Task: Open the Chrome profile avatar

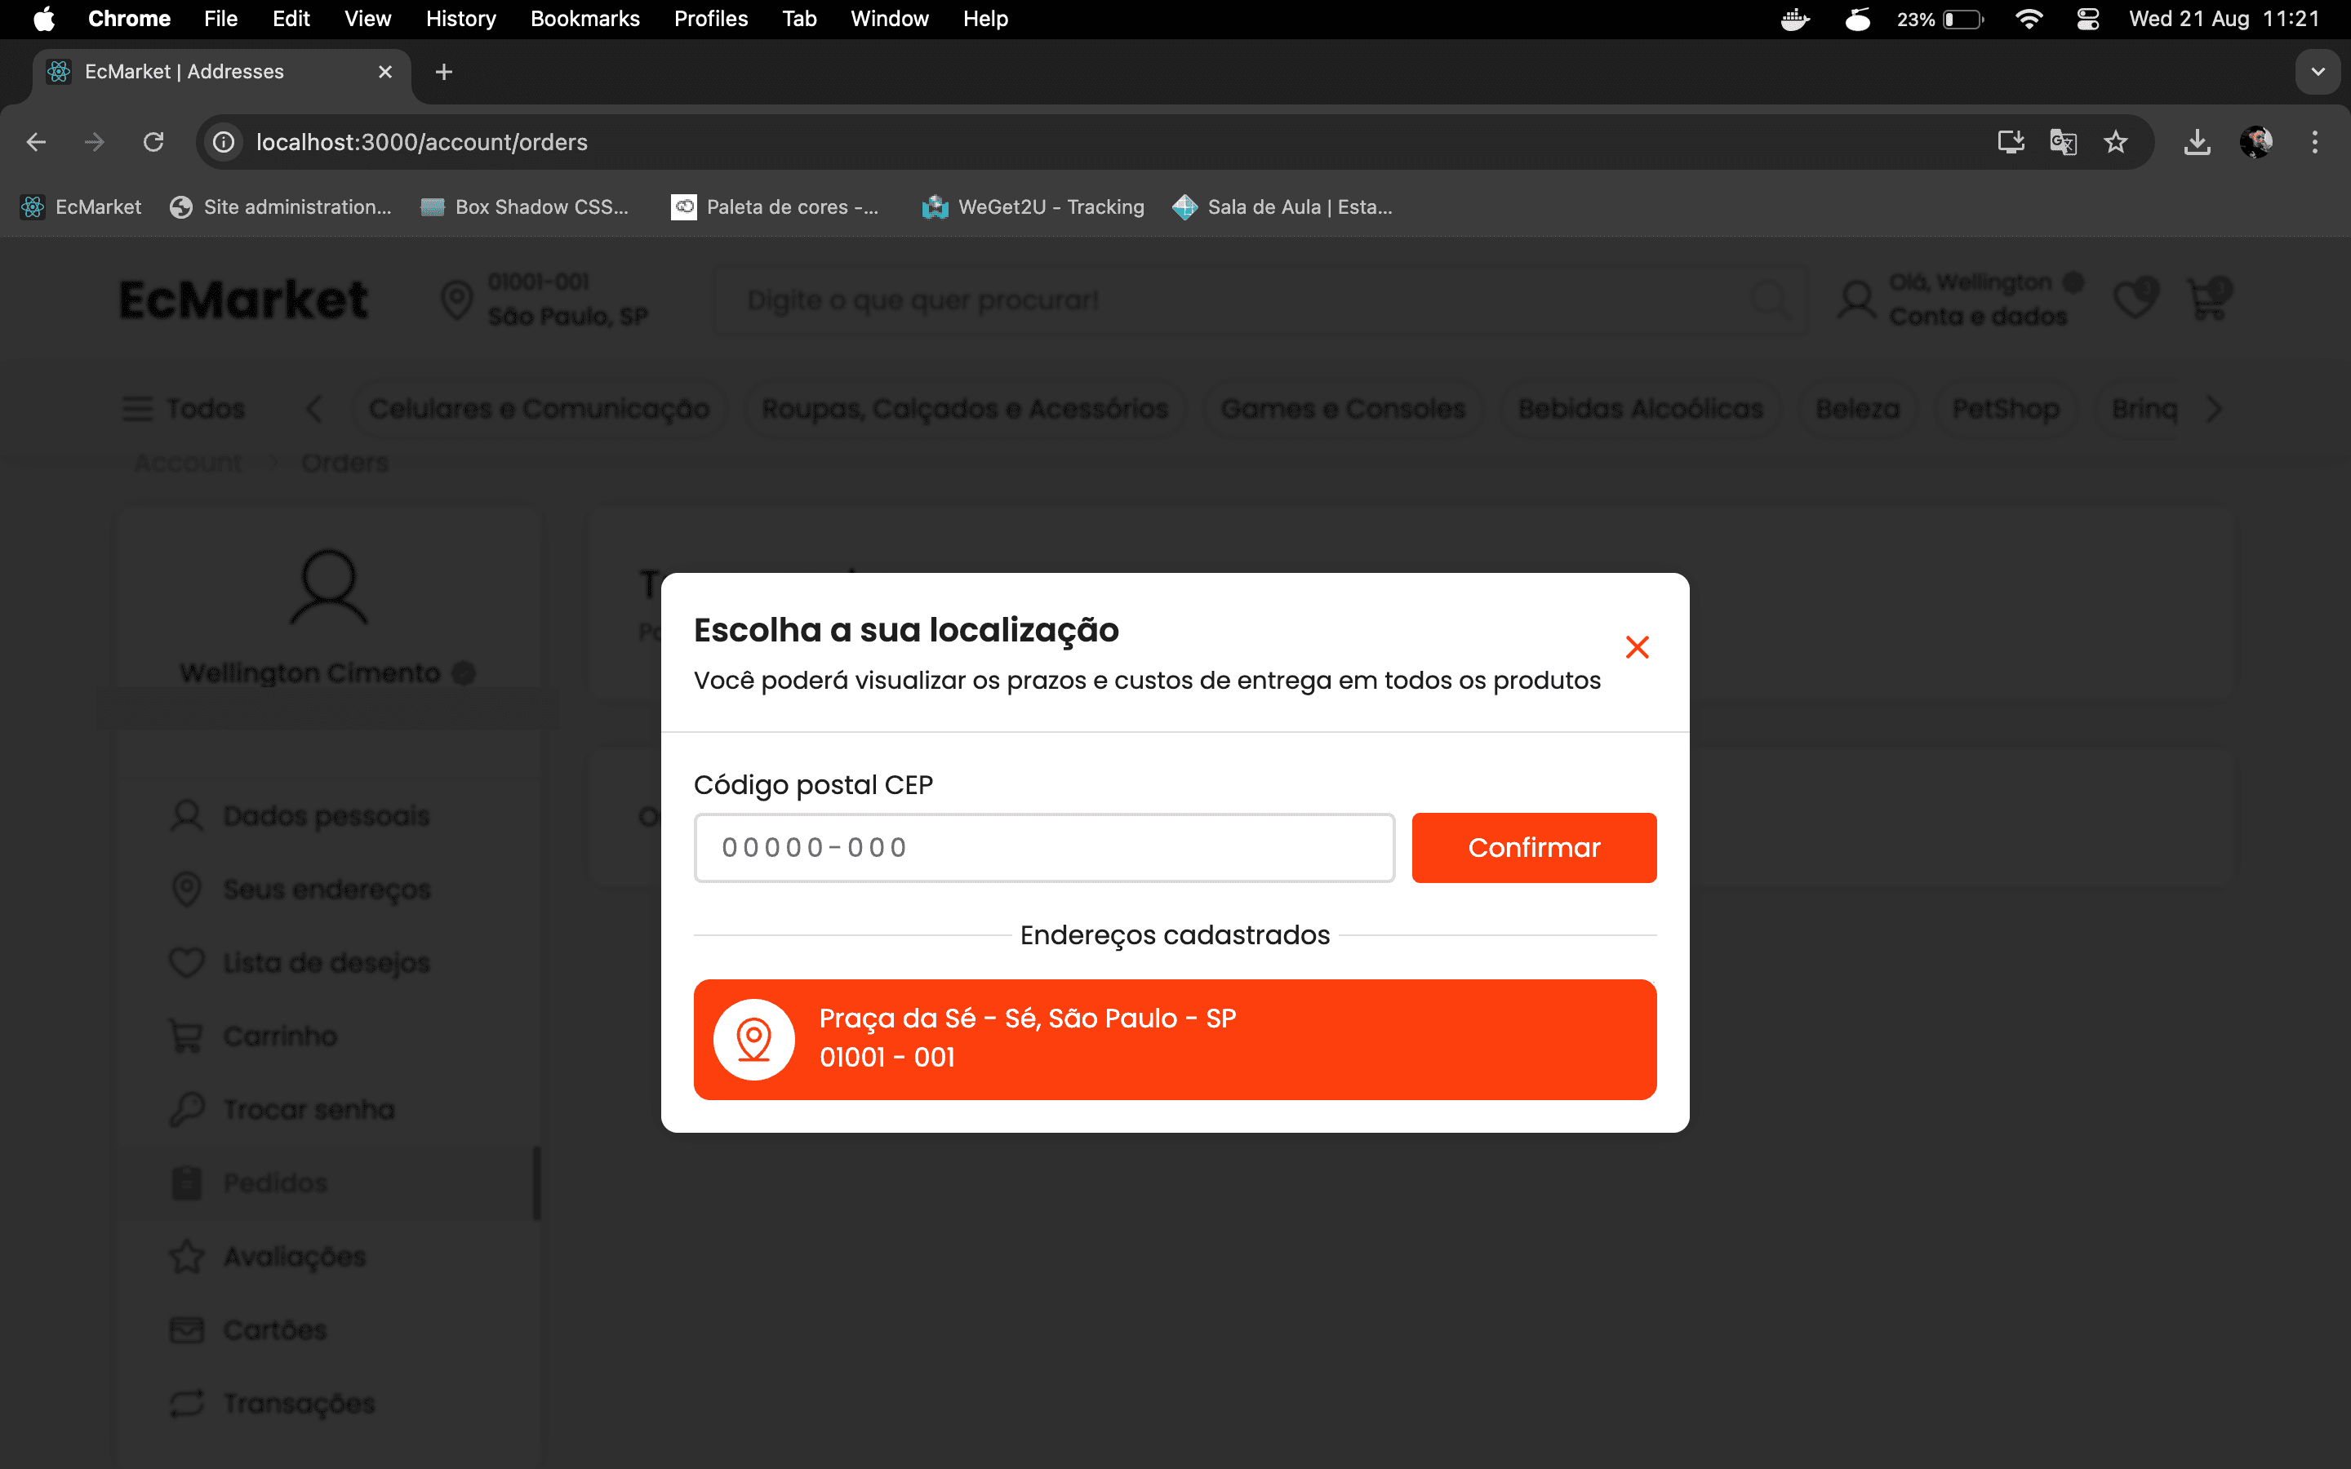Action: [2255, 142]
